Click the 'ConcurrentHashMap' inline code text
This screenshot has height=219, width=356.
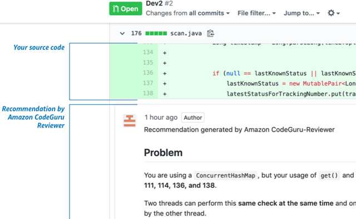pos(225,176)
